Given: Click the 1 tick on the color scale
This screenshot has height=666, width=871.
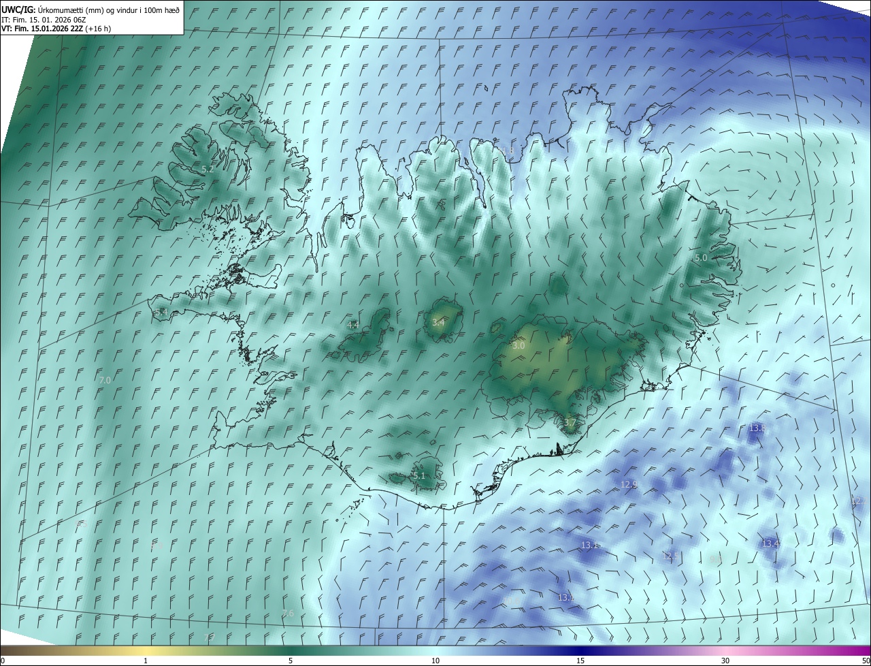Looking at the screenshot, I should click(x=146, y=661).
